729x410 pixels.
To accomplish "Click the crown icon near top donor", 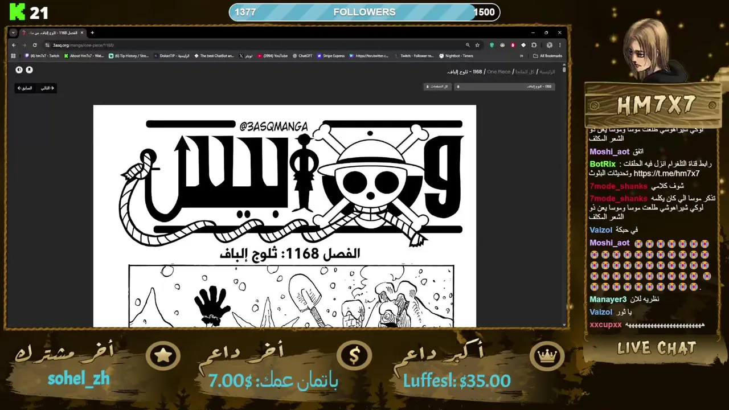I will click(x=547, y=356).
